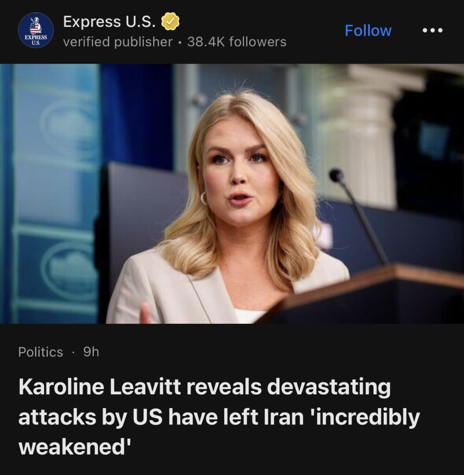Tap the gold verified checkmark badge
The width and height of the screenshot is (464, 475).
click(170, 21)
